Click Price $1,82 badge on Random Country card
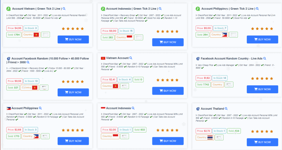 (203, 78)
